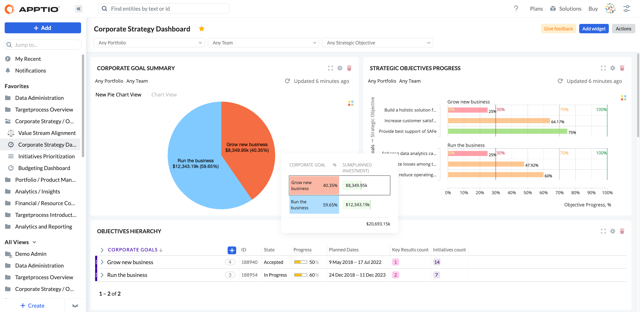Open the color legend dots on the pie chart
Screen dimensions: 640x312
[350, 103]
